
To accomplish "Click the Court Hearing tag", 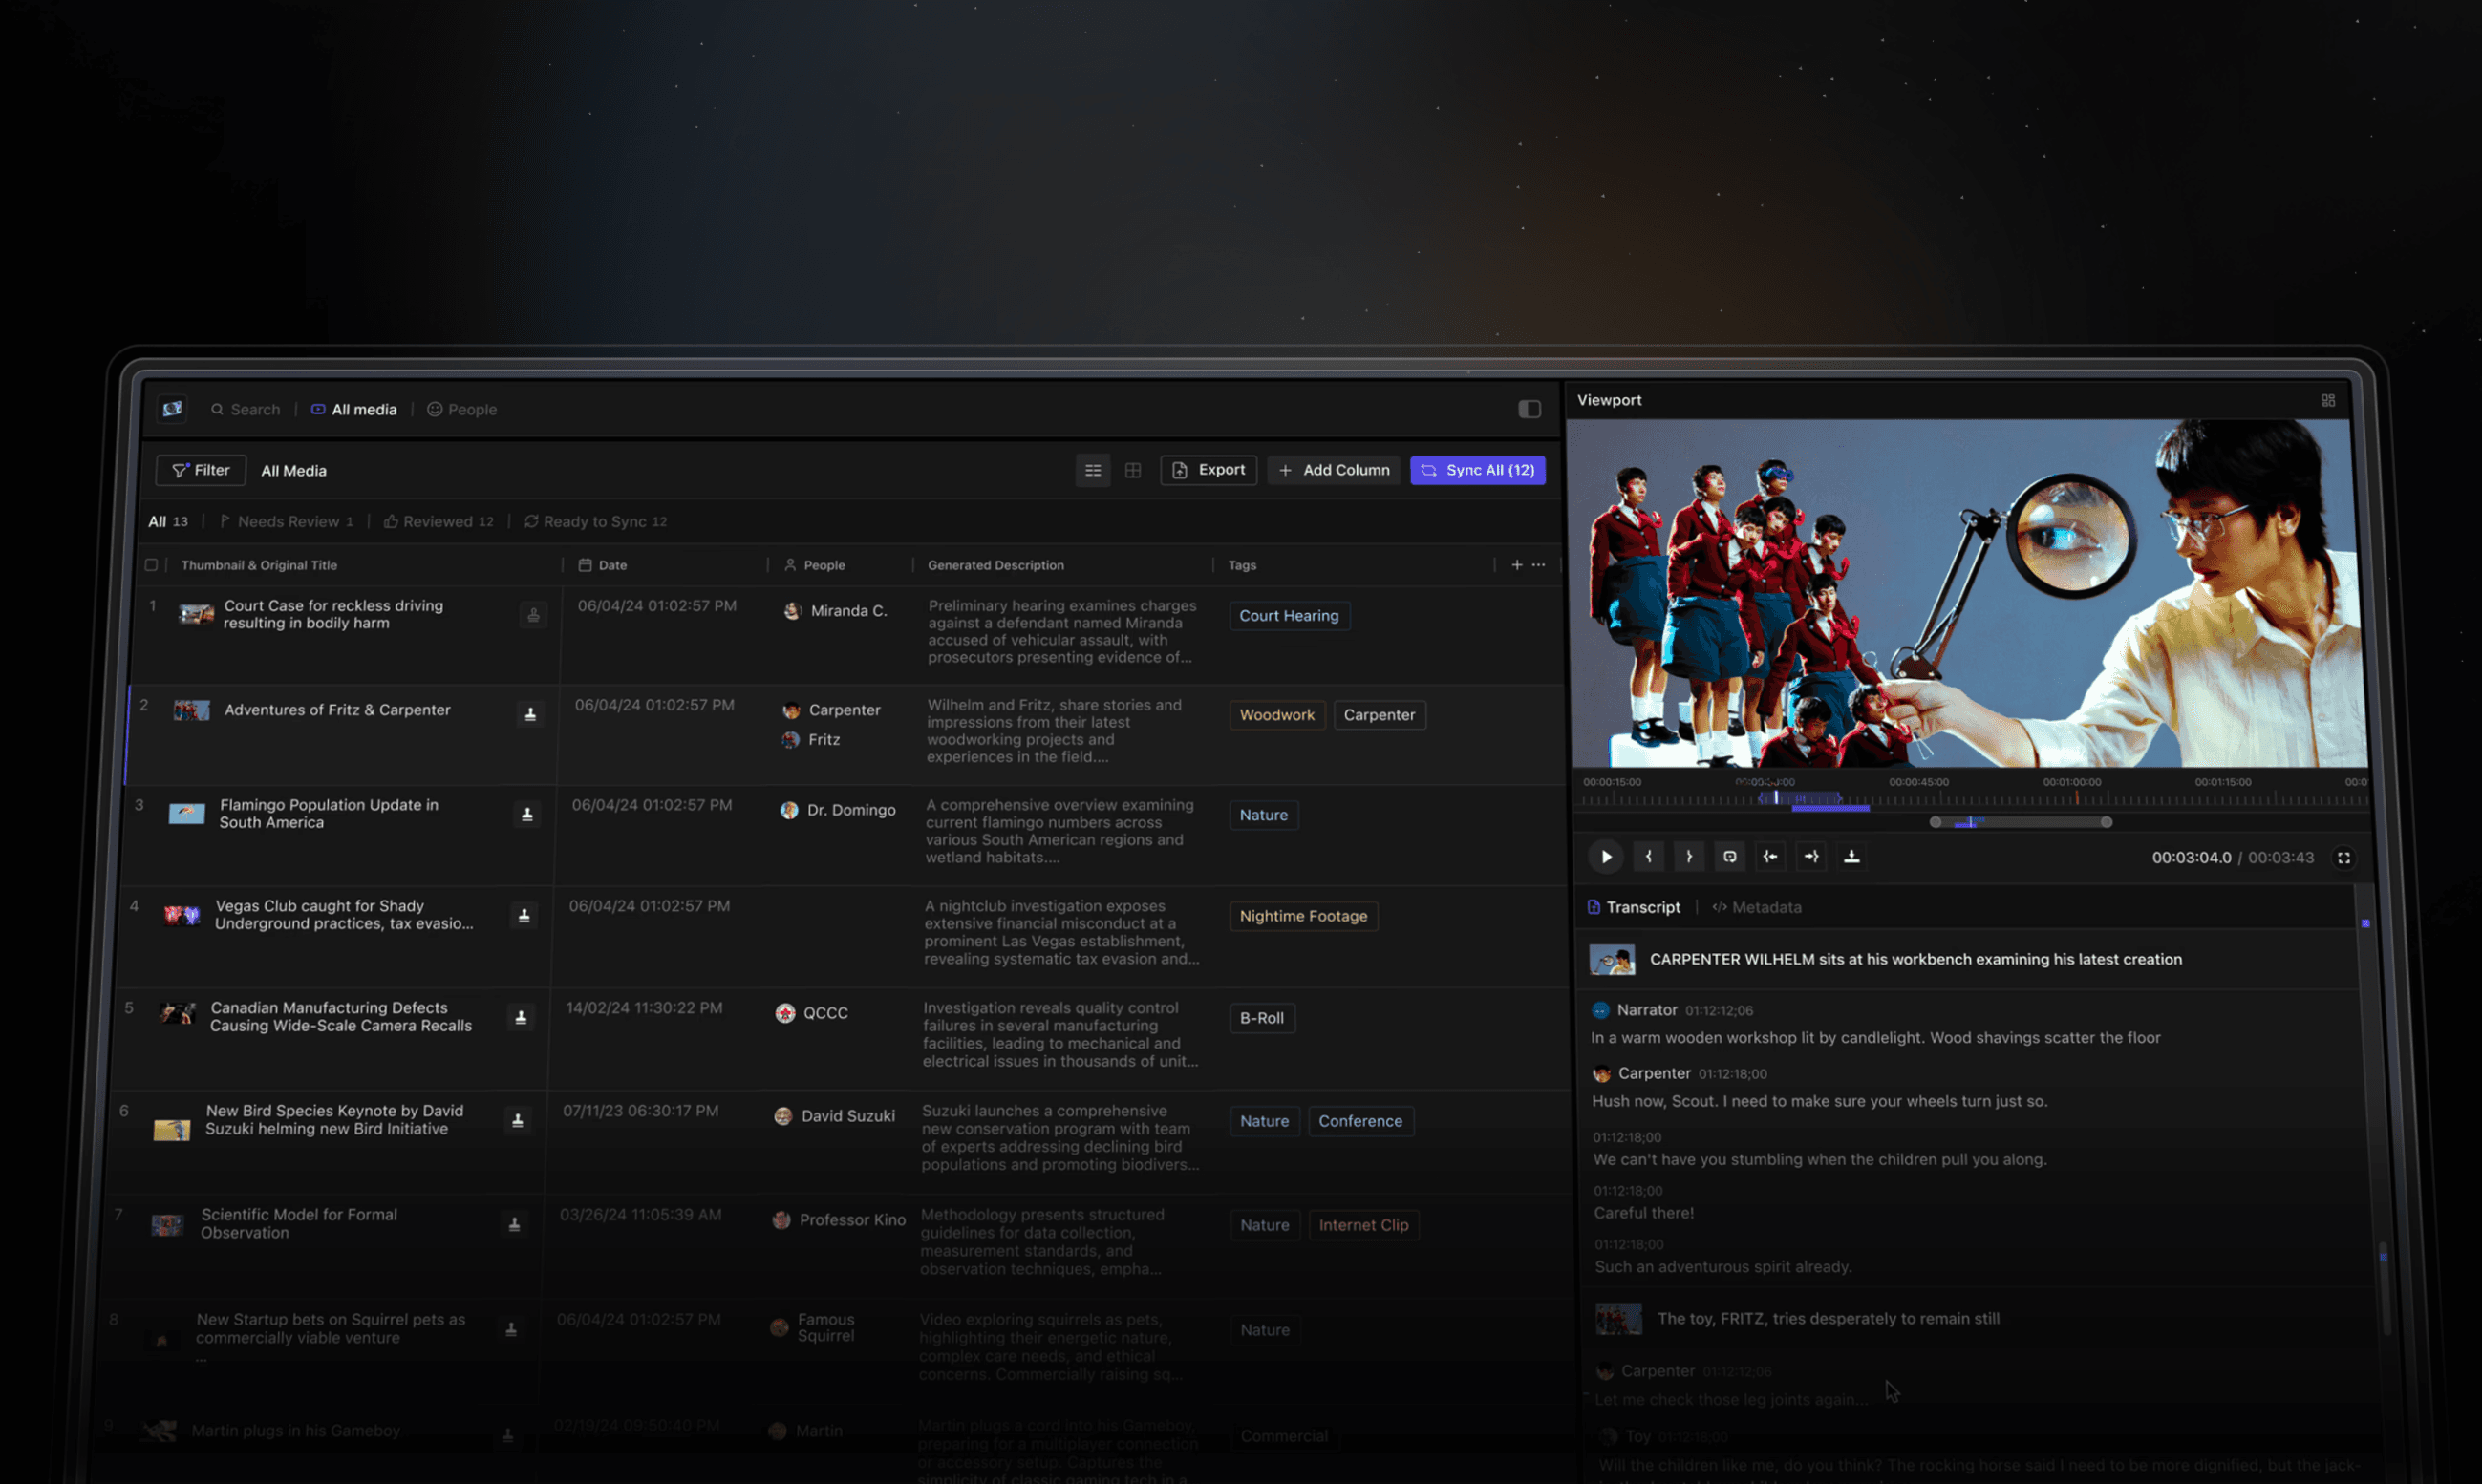I will click(1290, 616).
